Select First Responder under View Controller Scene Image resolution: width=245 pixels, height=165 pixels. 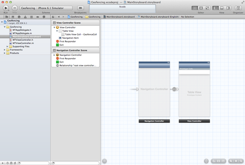click(66, 41)
